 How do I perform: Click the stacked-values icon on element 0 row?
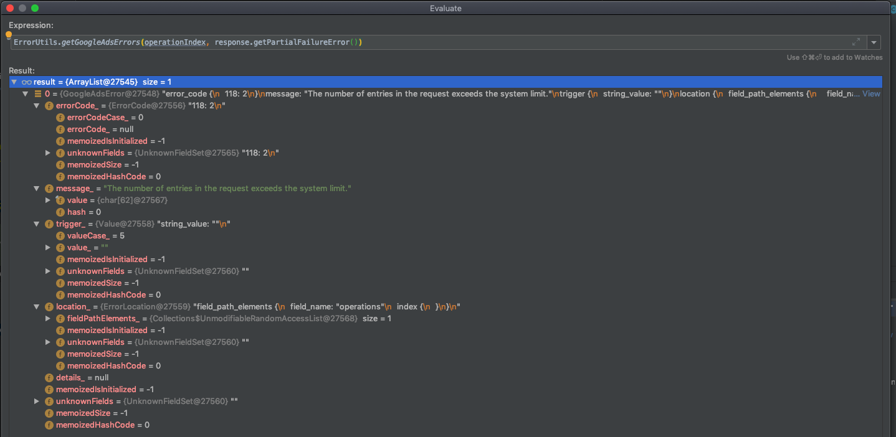point(37,93)
